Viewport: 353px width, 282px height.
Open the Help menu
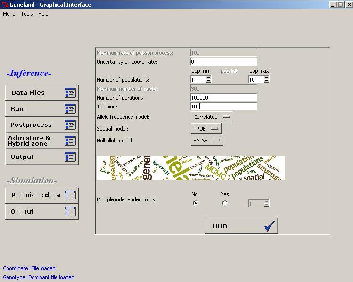click(43, 14)
